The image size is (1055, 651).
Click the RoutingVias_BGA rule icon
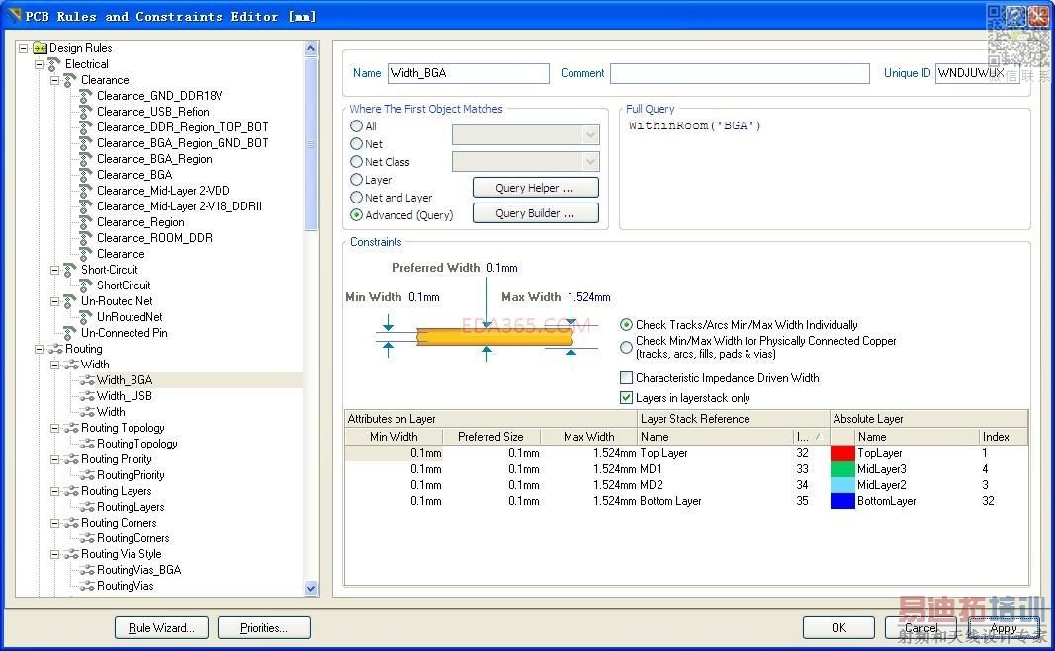(x=87, y=570)
